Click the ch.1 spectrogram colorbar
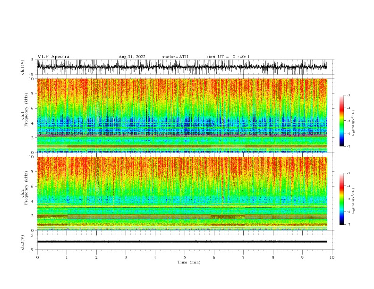 coord(342,121)
